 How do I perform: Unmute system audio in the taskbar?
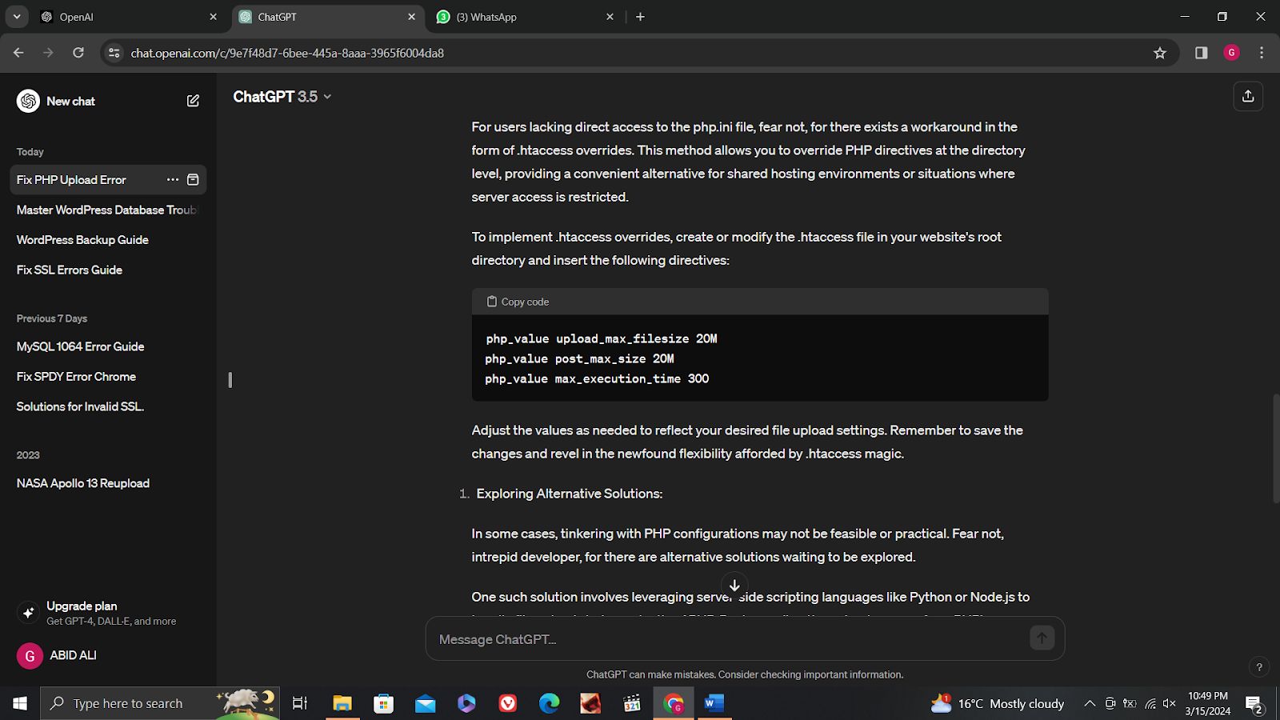1170,703
